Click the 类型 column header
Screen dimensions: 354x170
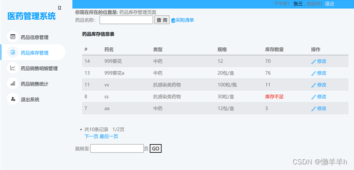click(158, 50)
